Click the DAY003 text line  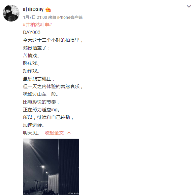[x=32, y=32]
